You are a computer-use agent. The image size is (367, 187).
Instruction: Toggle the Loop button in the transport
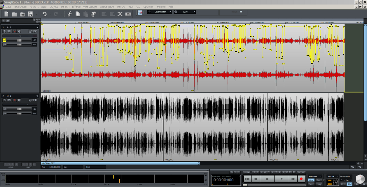[x=318, y=184]
